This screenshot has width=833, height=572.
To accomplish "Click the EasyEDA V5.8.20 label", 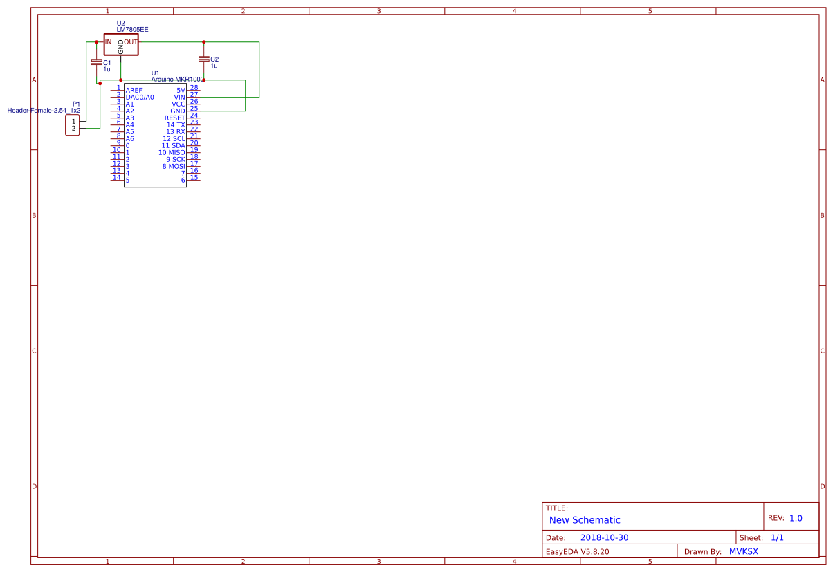I will click(578, 551).
